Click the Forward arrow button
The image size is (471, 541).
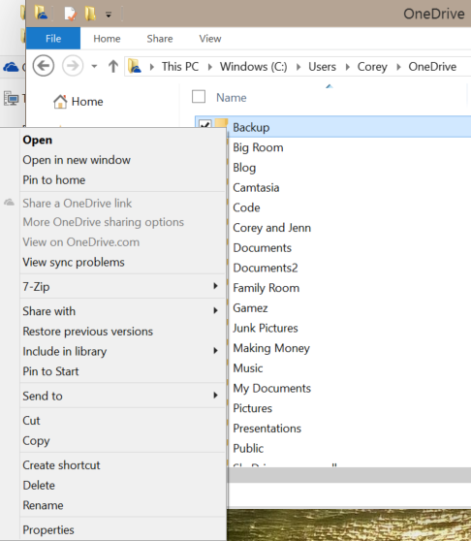(x=73, y=66)
